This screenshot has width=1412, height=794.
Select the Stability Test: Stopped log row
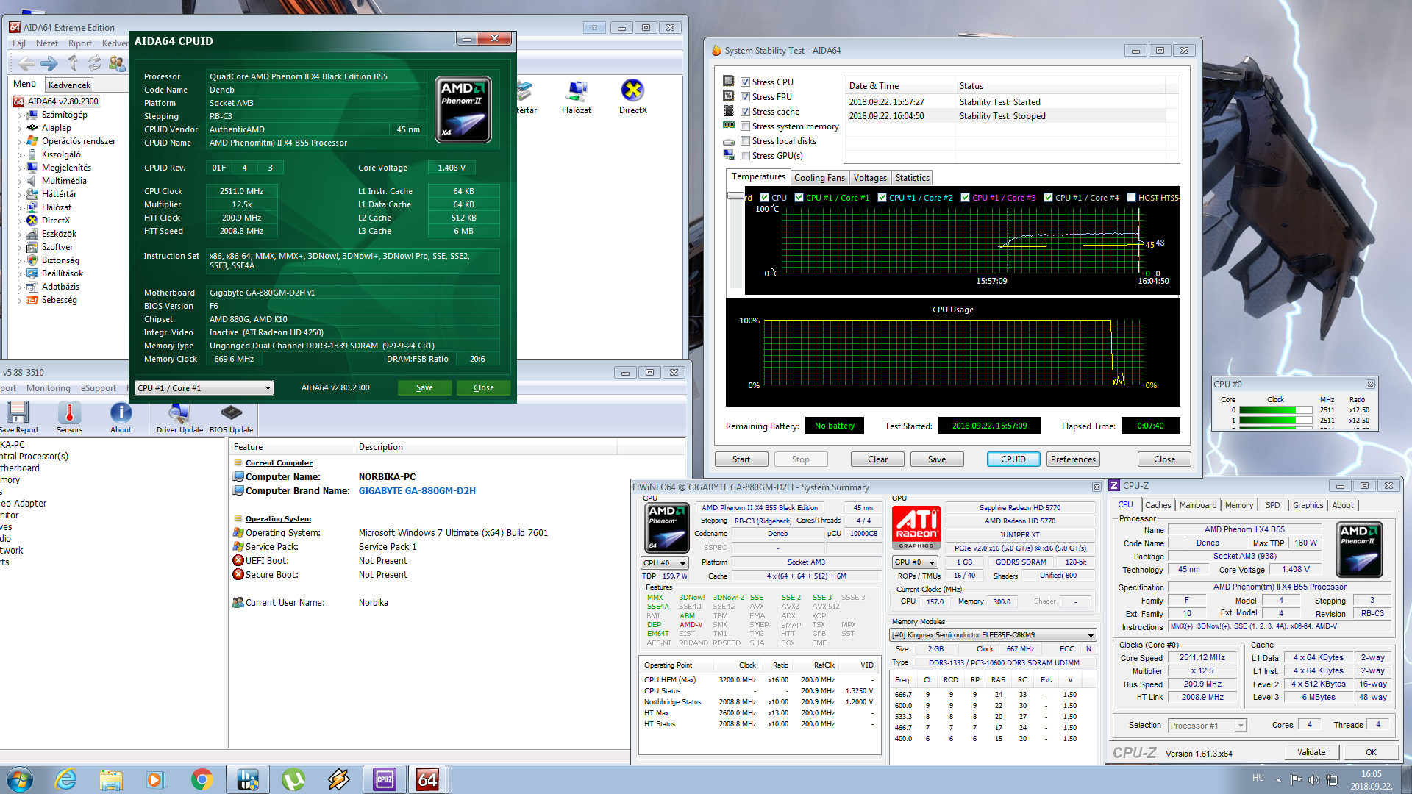[x=1013, y=116]
